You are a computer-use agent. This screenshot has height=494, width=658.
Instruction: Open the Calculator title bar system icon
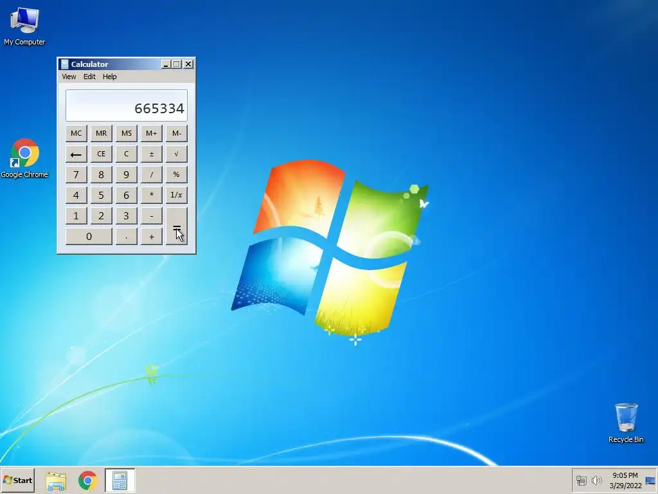point(65,64)
